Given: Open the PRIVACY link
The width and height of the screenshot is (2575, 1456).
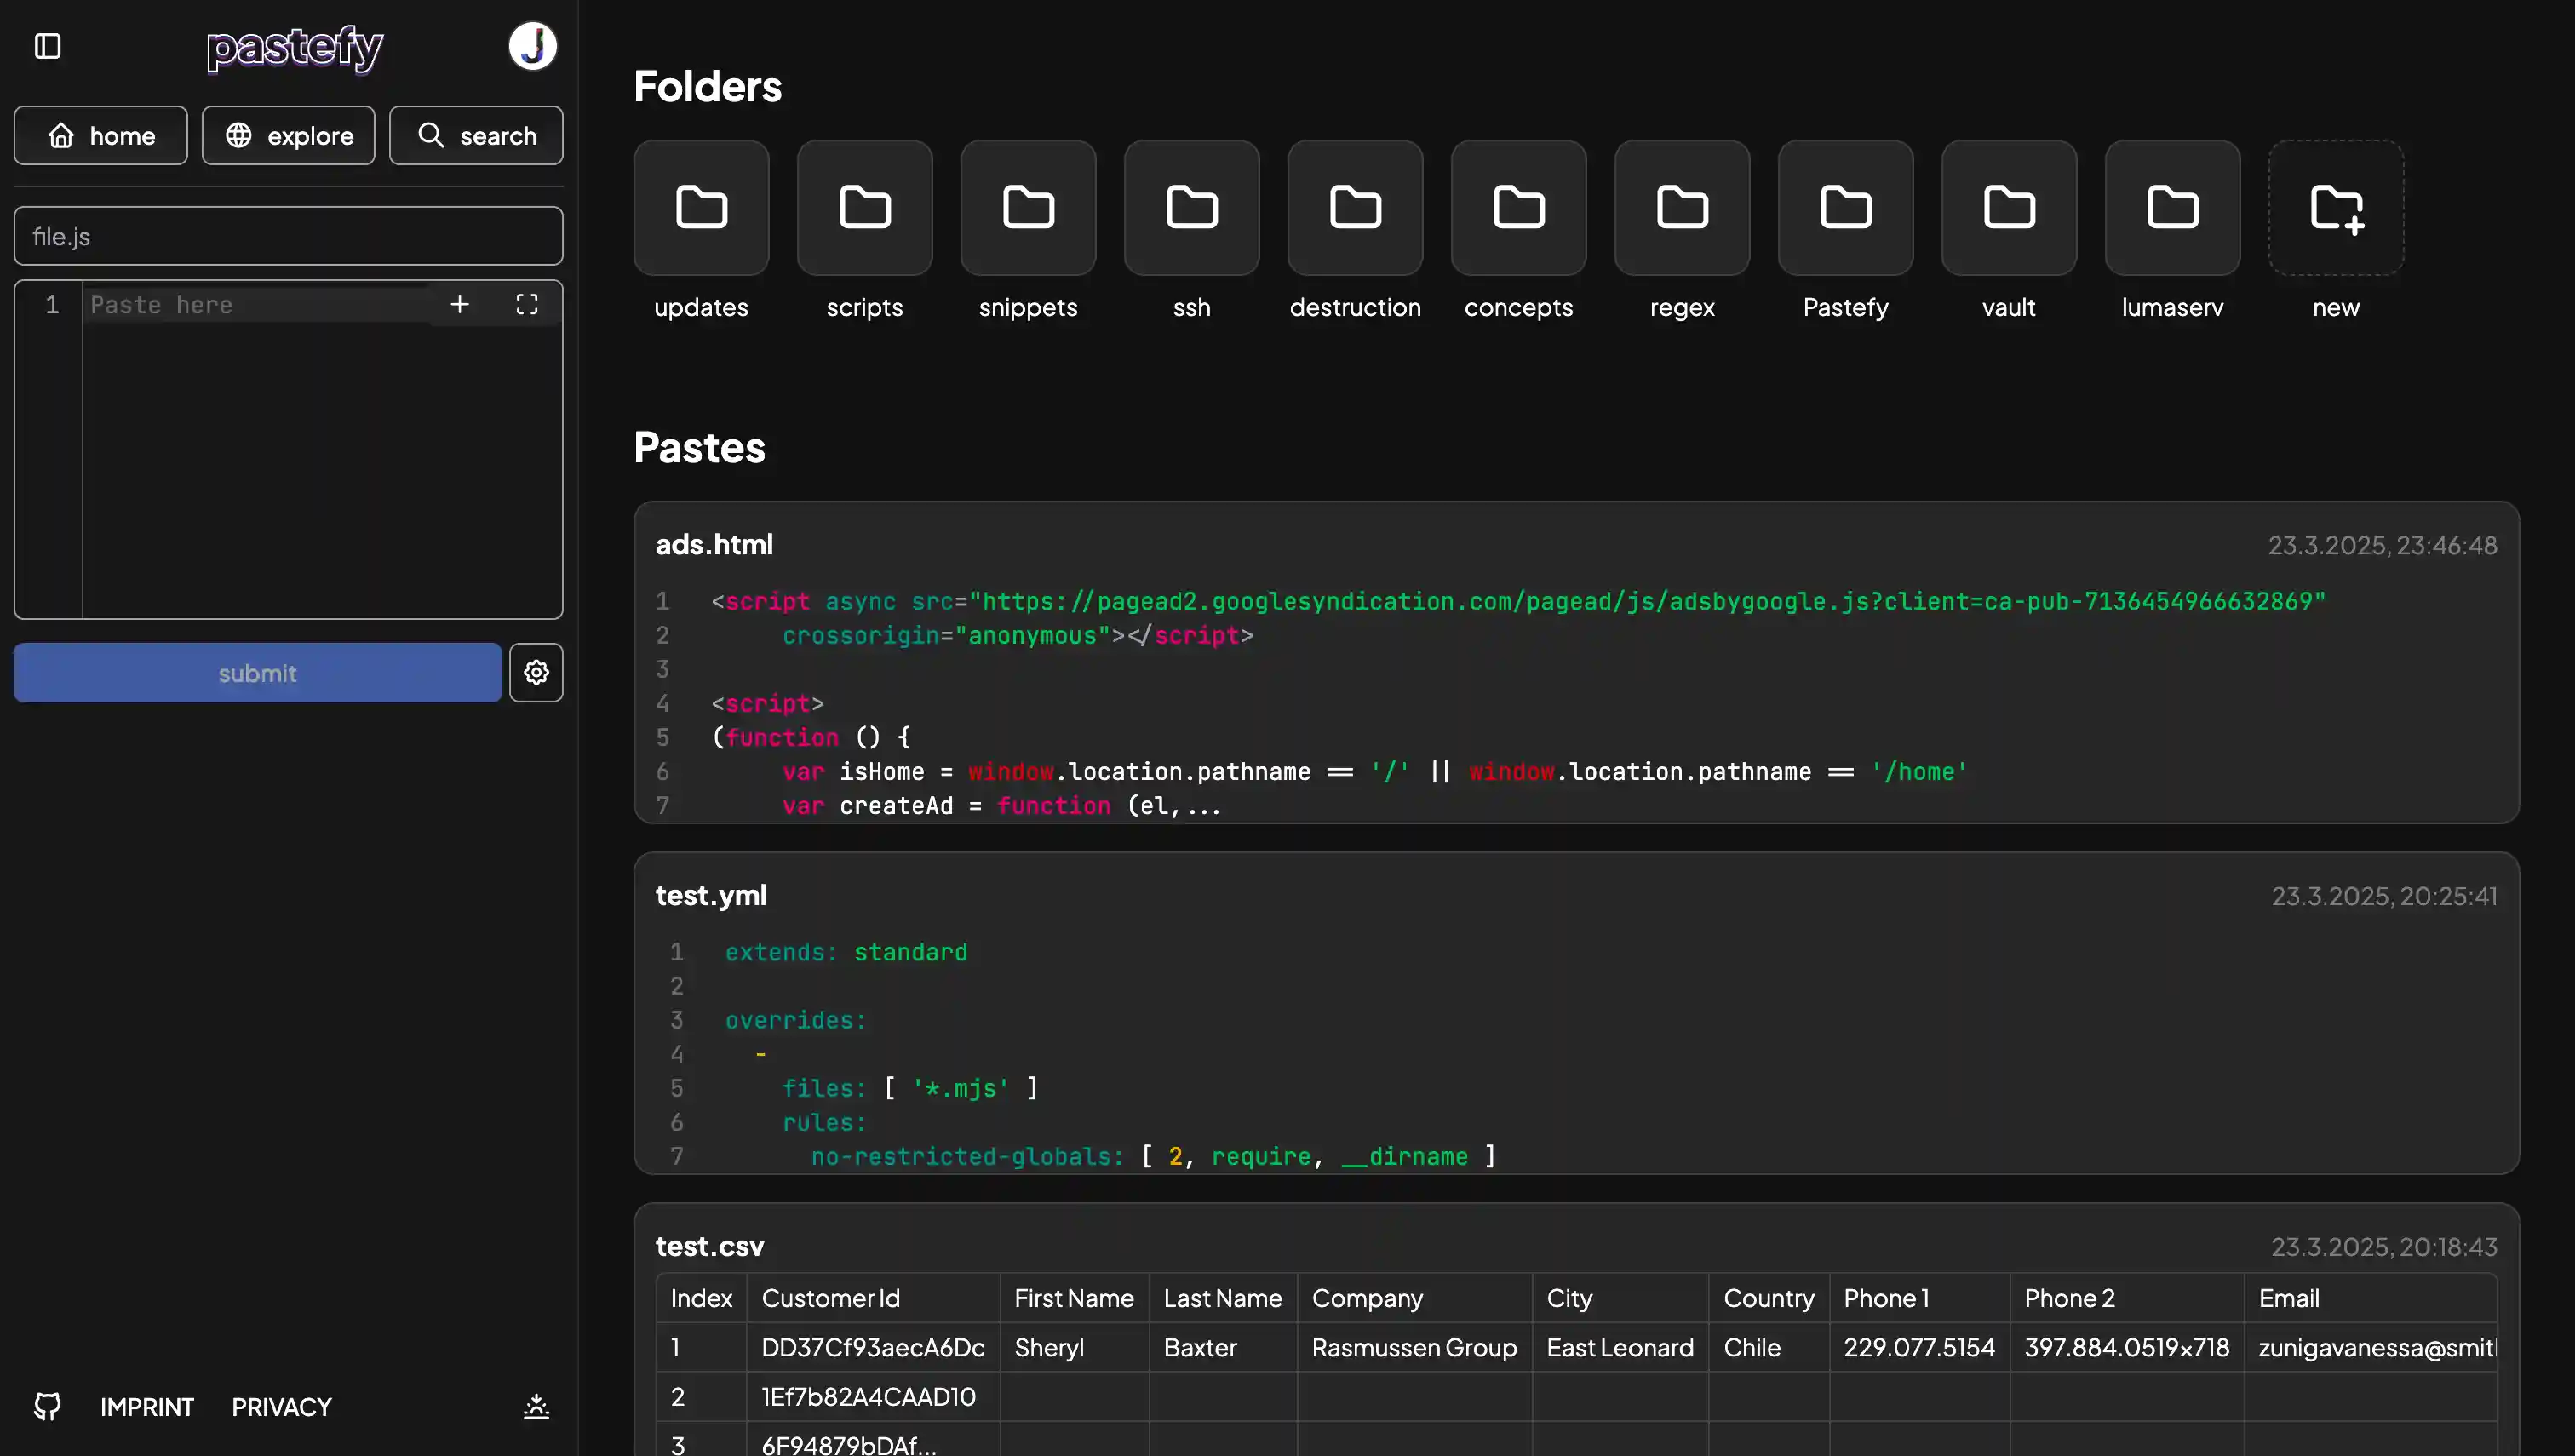Looking at the screenshot, I should (281, 1407).
